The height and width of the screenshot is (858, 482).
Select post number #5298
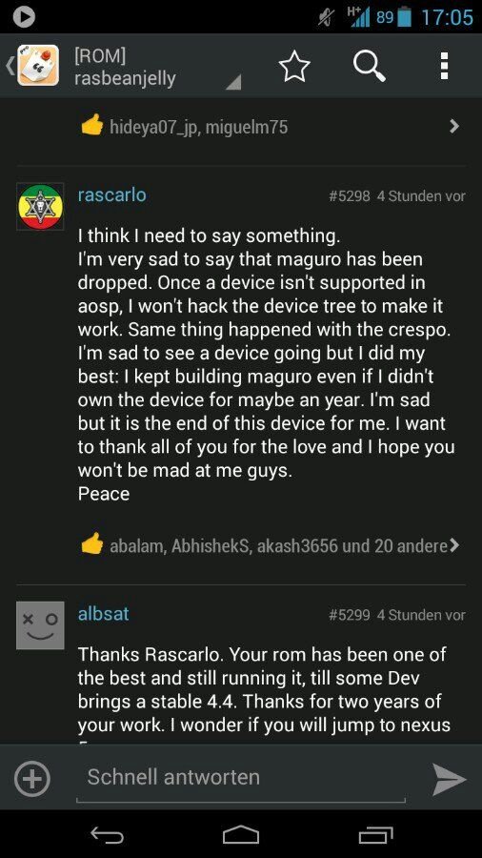[x=350, y=195]
